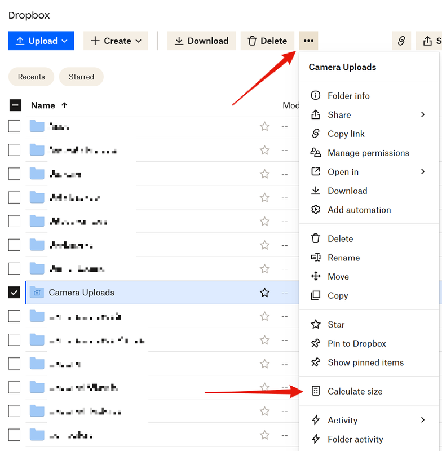Click Folder info in context menu
The image size is (442, 451).
[348, 96]
